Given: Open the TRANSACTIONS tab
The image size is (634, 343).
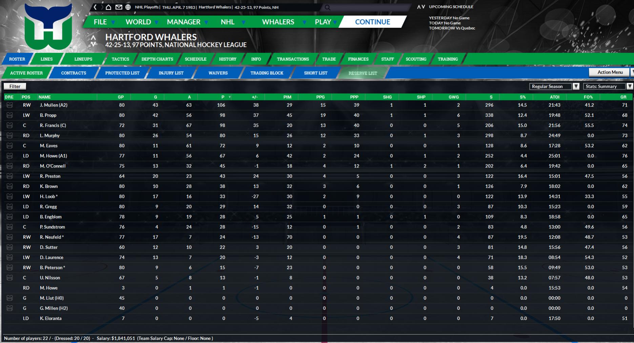Looking at the screenshot, I should (x=293, y=59).
